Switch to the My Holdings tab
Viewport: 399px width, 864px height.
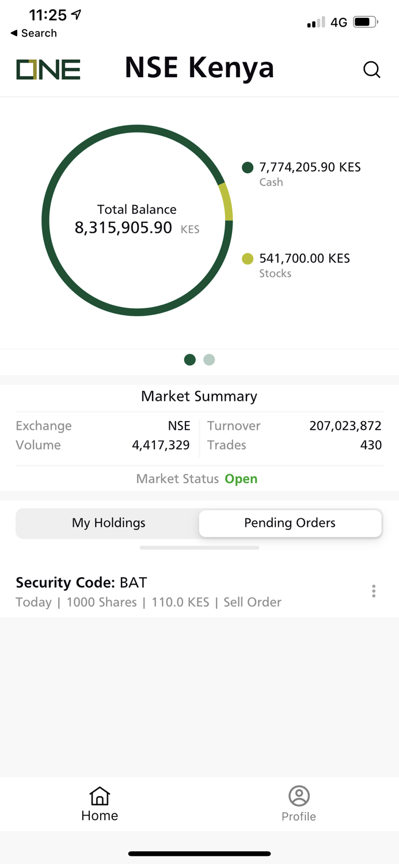pyautogui.click(x=108, y=523)
